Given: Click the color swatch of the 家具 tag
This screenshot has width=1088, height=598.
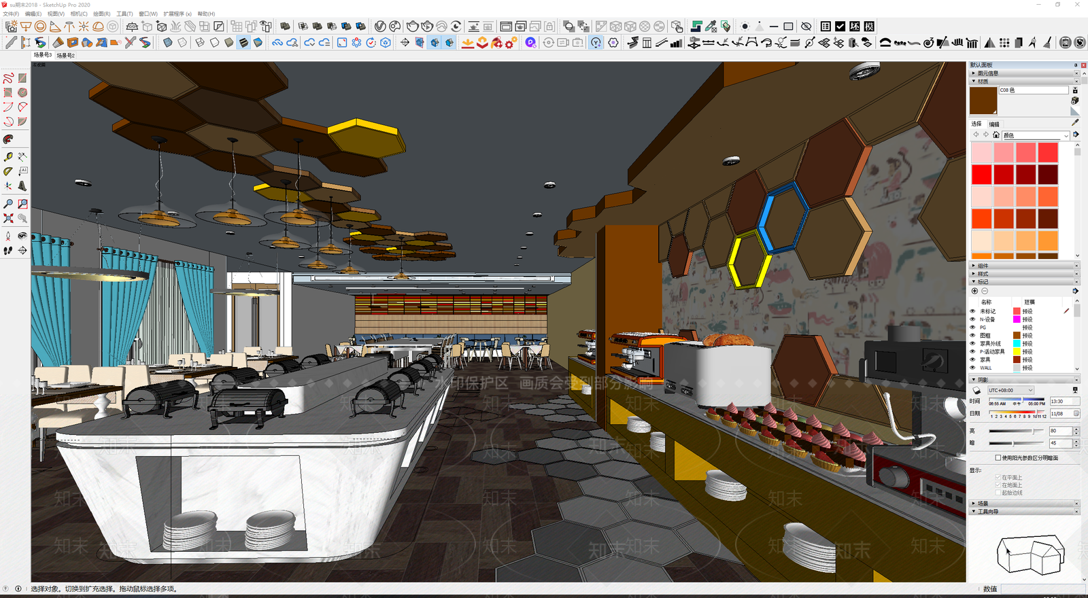Looking at the screenshot, I should 1017,360.
